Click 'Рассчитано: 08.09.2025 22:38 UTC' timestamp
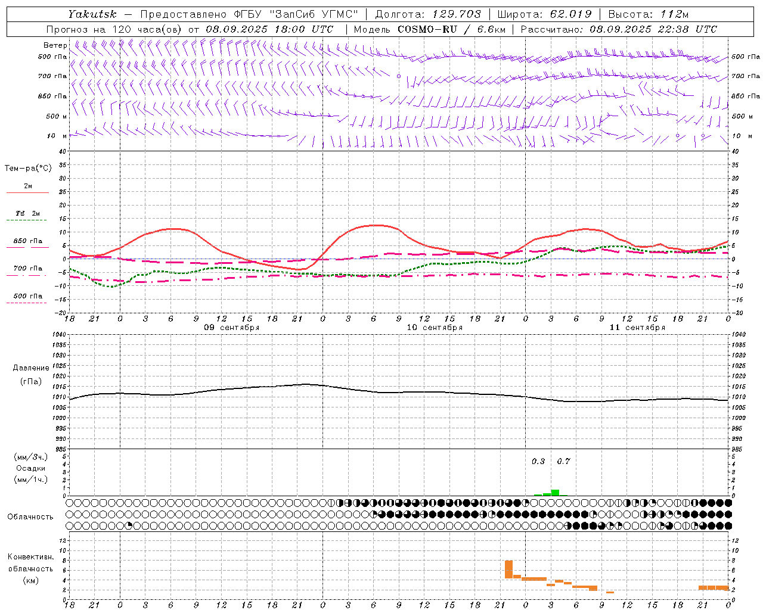 click(619, 29)
